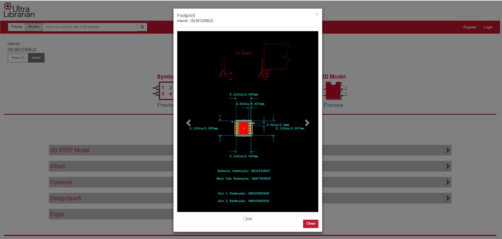Click the magnifier search button
The width and height of the screenshot is (502, 239).
pos(142,27)
